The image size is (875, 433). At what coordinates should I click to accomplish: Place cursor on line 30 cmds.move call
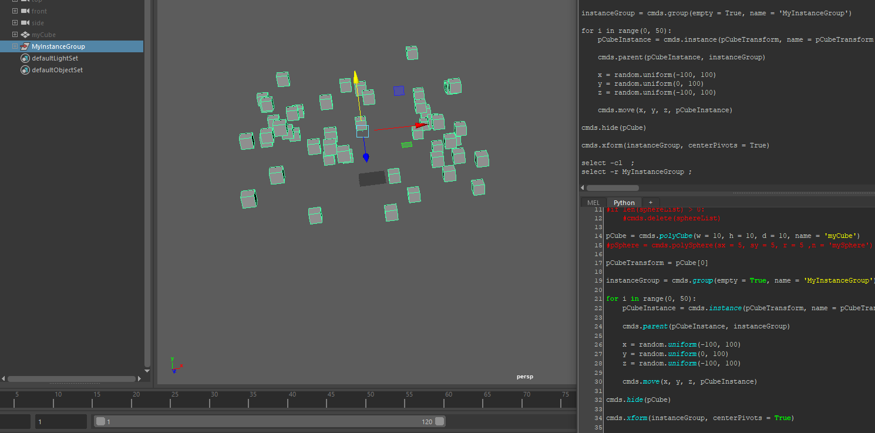tap(689, 381)
